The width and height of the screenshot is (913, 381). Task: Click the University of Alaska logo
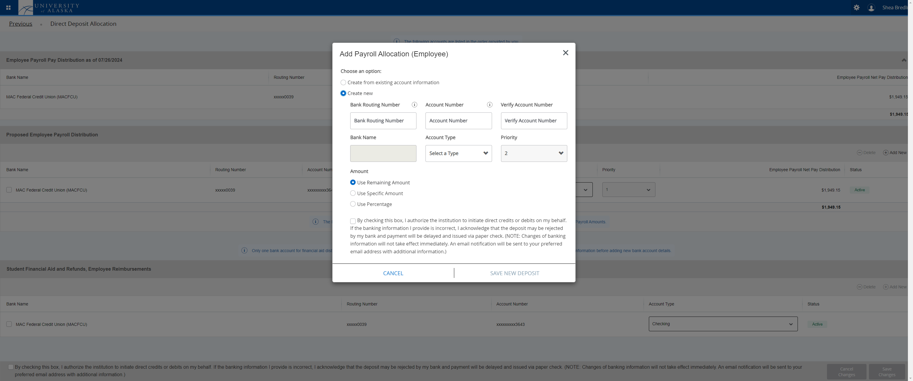tap(49, 7)
